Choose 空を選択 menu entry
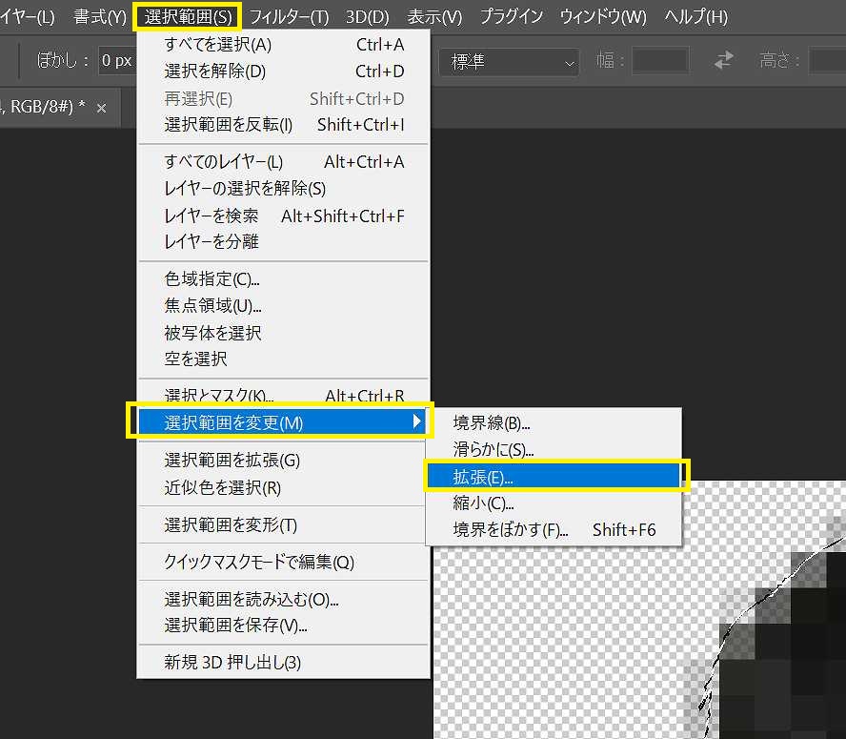The image size is (846, 739). (284, 359)
